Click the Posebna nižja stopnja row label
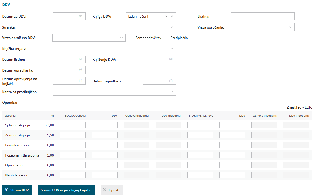The image size is (314, 195). point(22,155)
